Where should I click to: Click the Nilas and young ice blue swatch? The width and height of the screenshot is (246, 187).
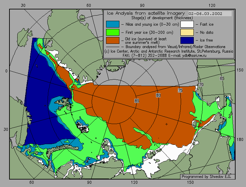coord(113,24)
